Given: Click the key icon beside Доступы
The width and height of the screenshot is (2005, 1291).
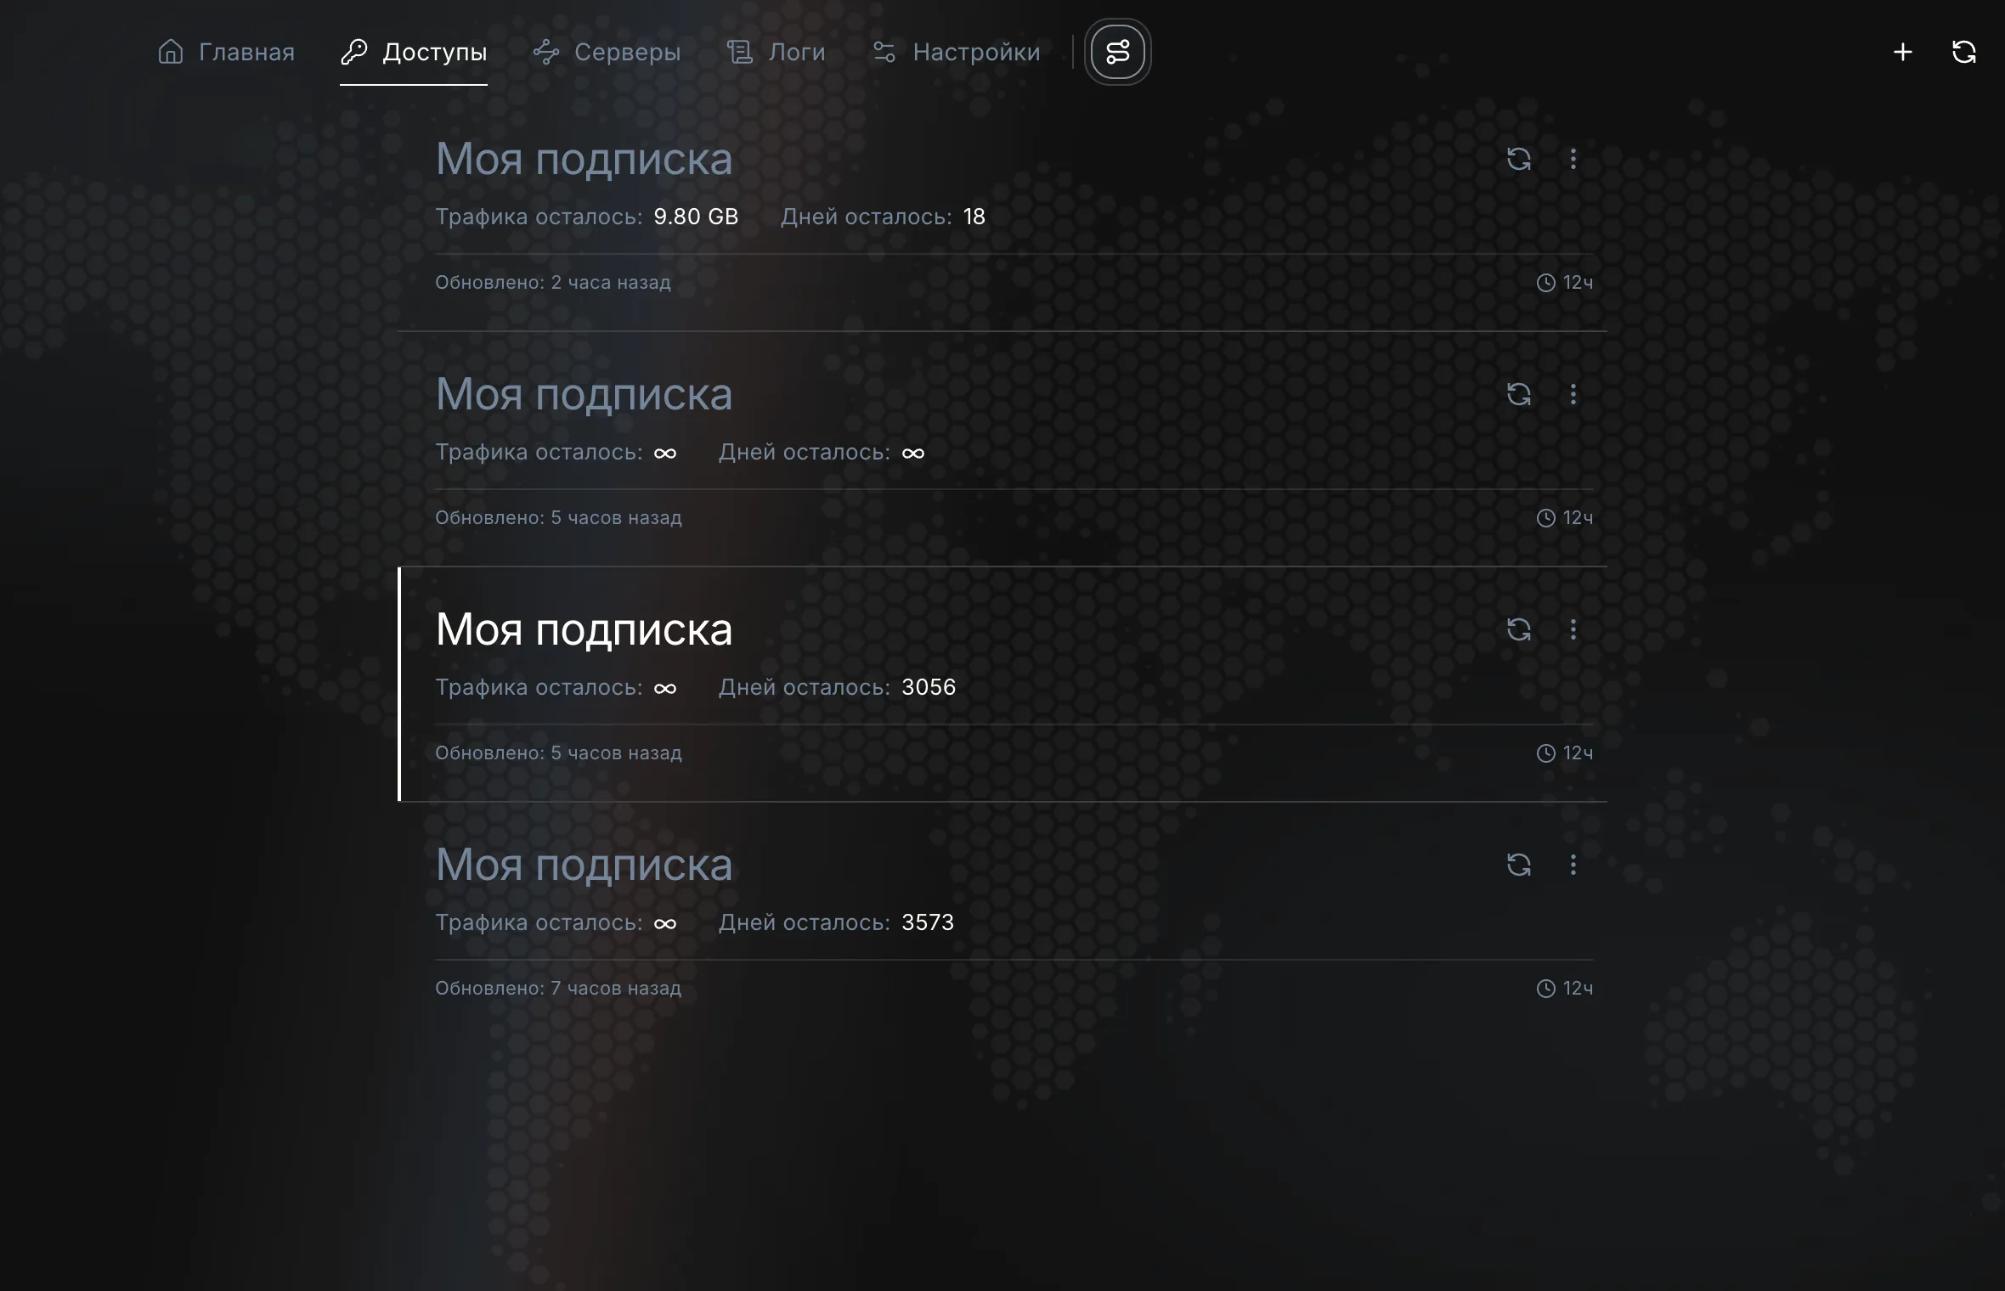Looking at the screenshot, I should click(x=354, y=52).
